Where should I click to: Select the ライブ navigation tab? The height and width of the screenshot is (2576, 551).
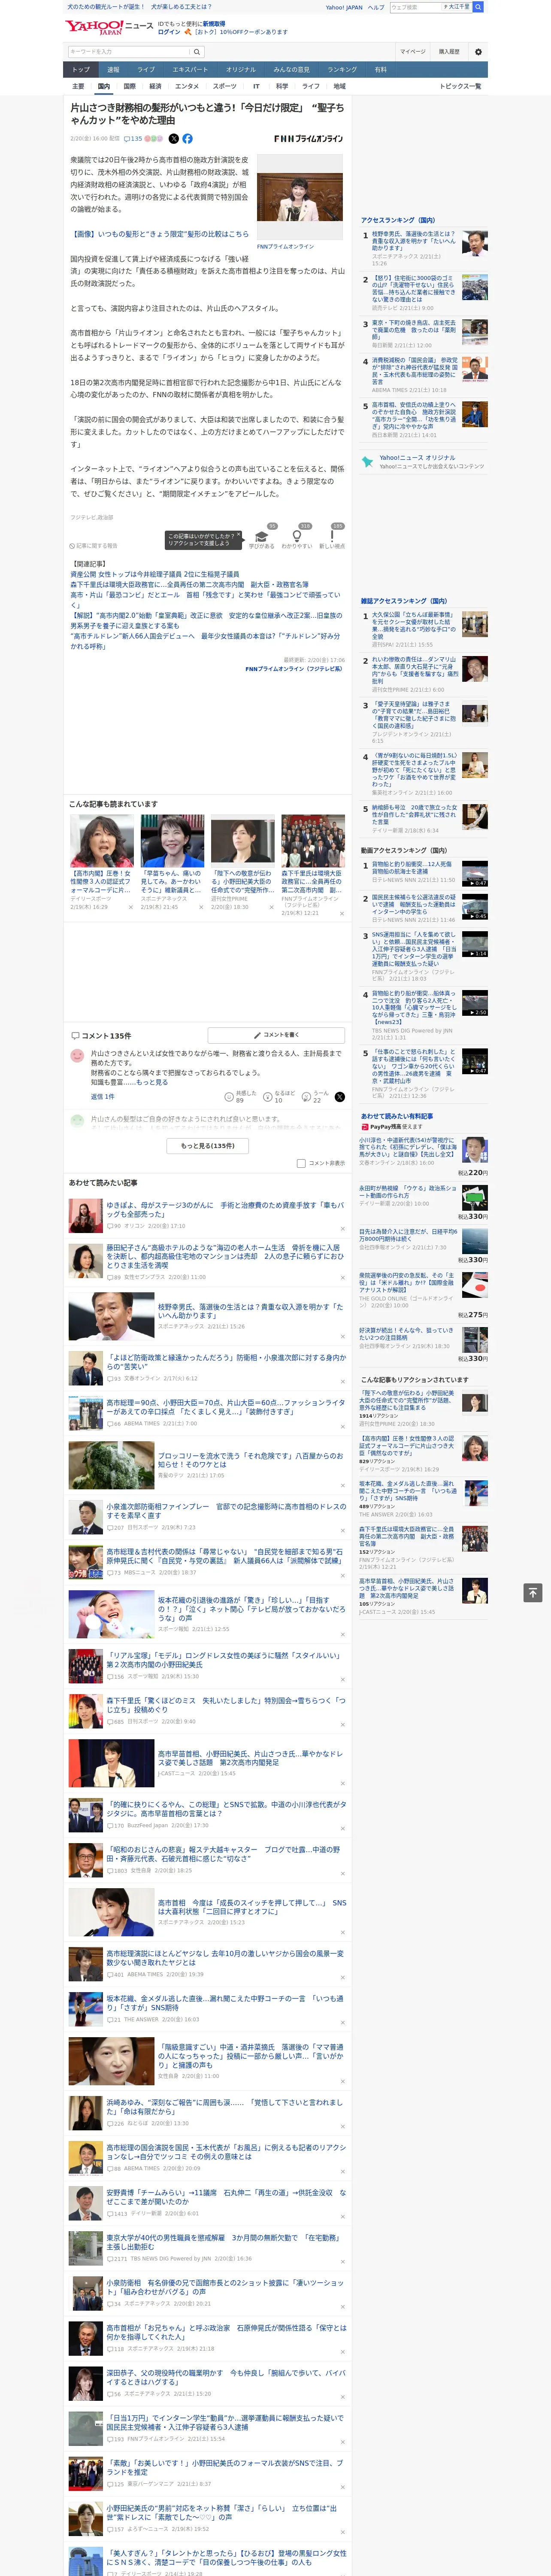pyautogui.click(x=146, y=70)
